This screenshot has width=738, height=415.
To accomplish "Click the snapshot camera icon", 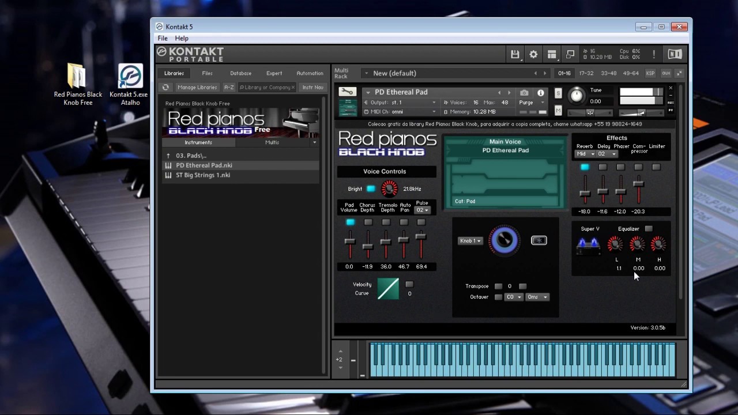I will (x=524, y=93).
